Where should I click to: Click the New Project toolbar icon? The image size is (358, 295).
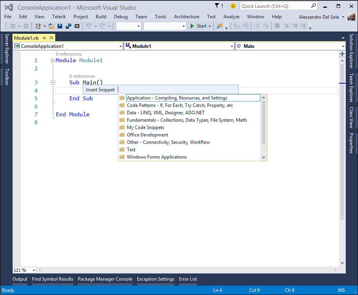click(38, 26)
